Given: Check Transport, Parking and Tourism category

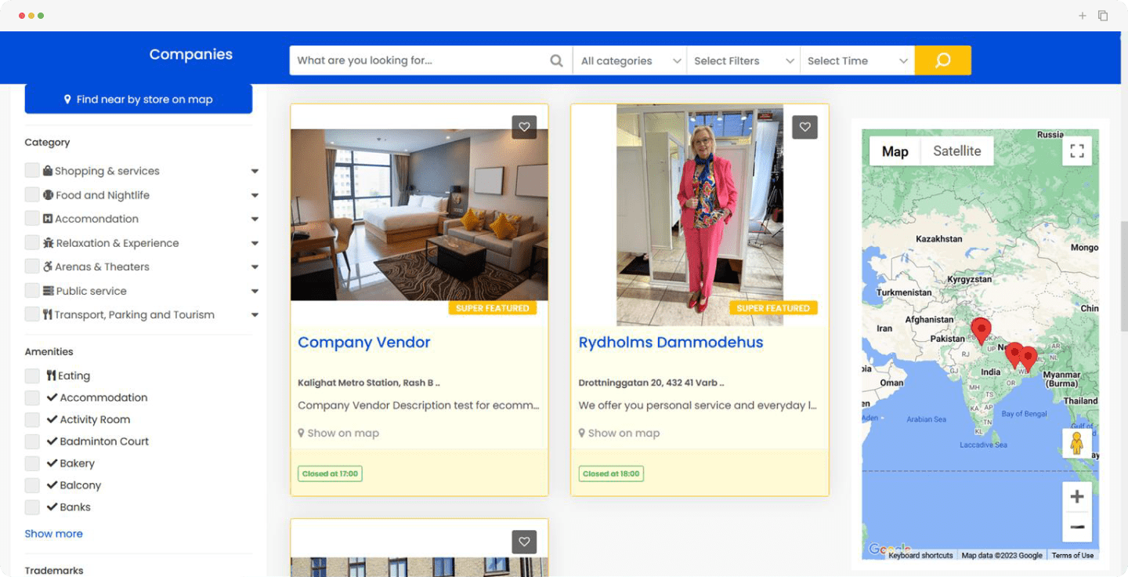Looking at the screenshot, I should [x=32, y=314].
